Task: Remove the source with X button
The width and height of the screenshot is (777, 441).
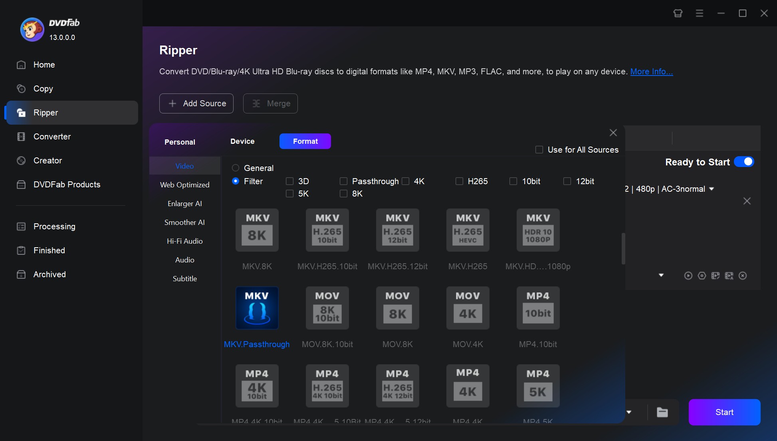Action: pos(747,201)
